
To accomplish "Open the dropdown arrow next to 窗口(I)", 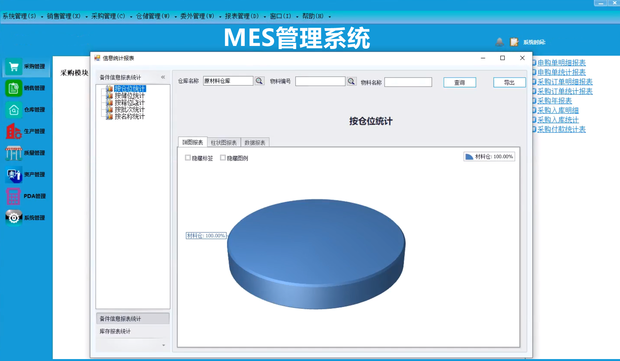I will click(x=297, y=17).
